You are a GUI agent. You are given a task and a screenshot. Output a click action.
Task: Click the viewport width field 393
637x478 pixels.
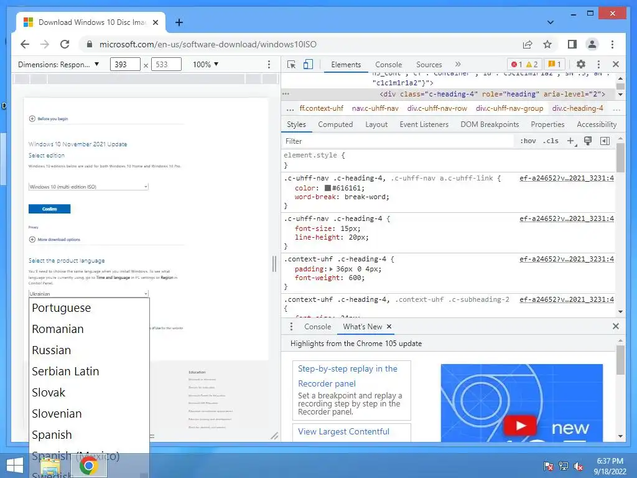coord(124,64)
